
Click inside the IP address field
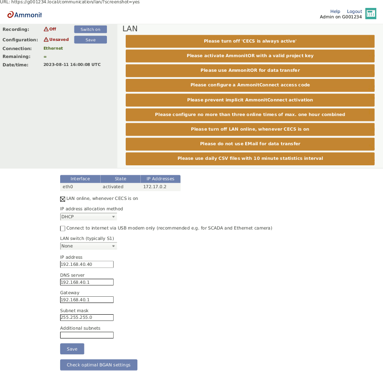pos(86,264)
